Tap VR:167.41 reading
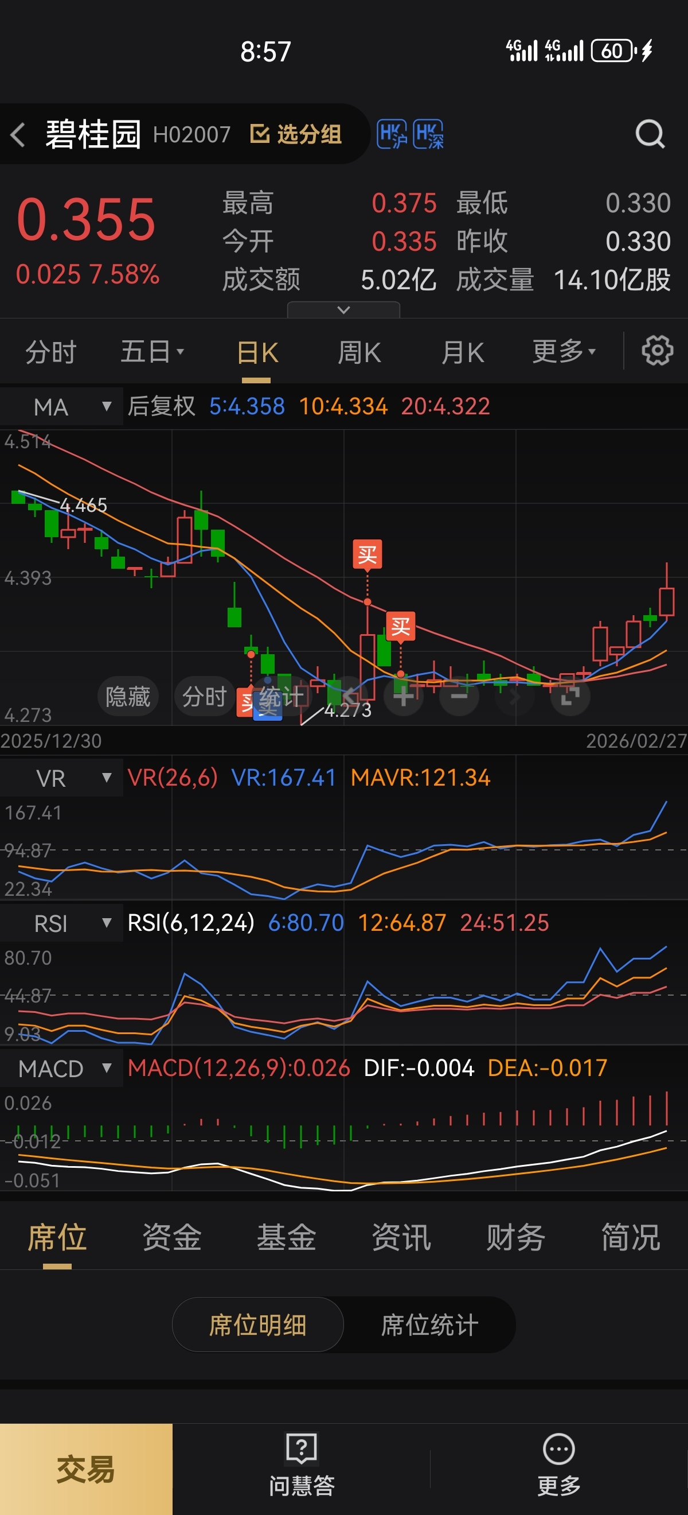 [284, 778]
